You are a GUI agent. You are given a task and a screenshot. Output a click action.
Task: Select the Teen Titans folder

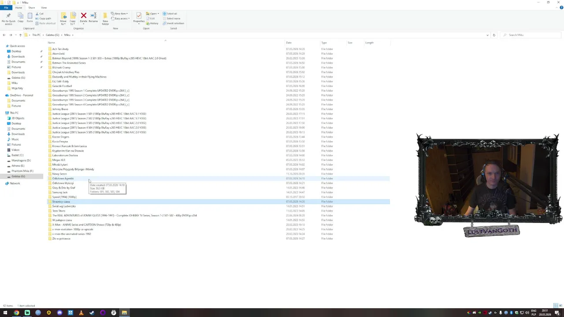58,211
